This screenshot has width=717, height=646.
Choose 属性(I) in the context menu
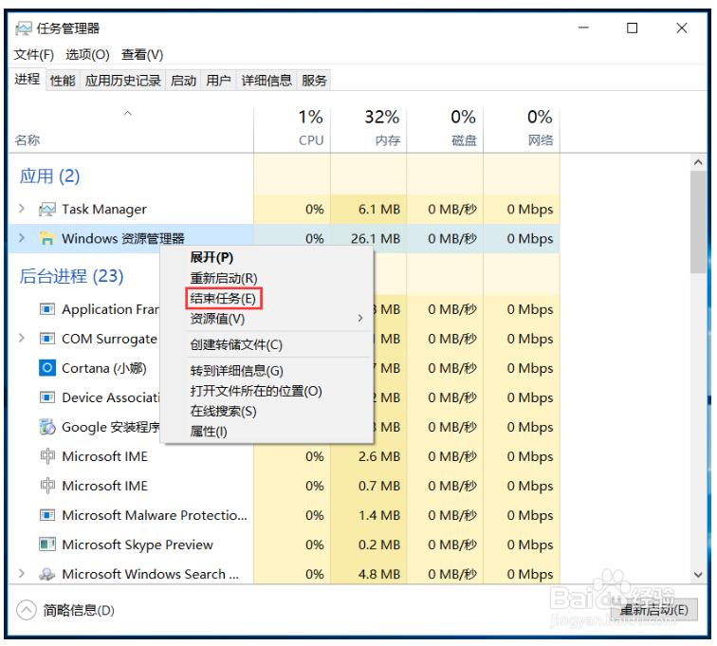point(267,431)
